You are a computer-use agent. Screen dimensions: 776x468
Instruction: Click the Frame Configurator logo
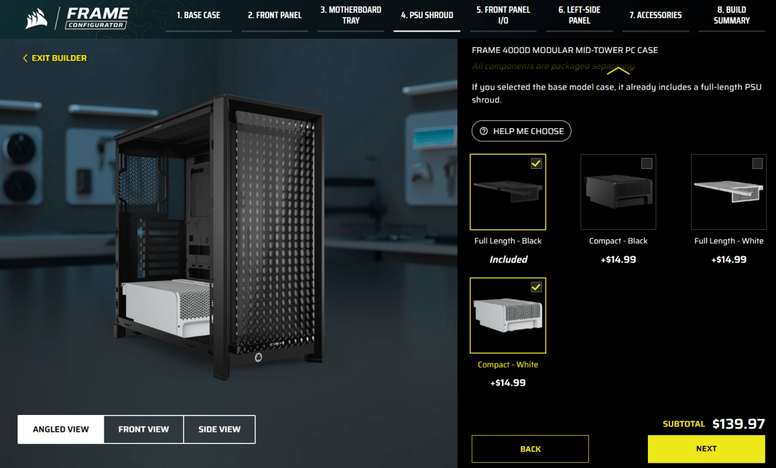(98, 18)
